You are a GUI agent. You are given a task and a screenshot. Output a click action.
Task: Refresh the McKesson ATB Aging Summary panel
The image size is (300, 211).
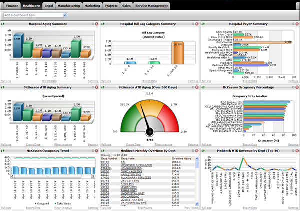(2, 87)
